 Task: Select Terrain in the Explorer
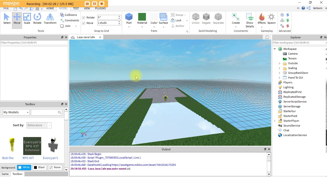(x=292, y=59)
